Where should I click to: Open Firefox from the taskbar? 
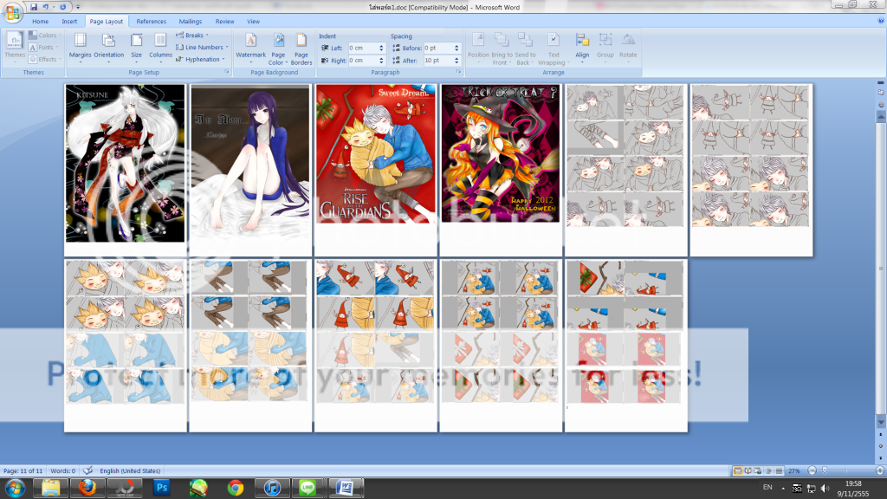click(87, 488)
